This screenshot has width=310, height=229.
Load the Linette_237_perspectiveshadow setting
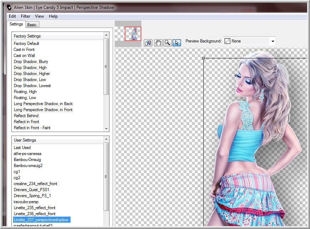(x=42, y=220)
